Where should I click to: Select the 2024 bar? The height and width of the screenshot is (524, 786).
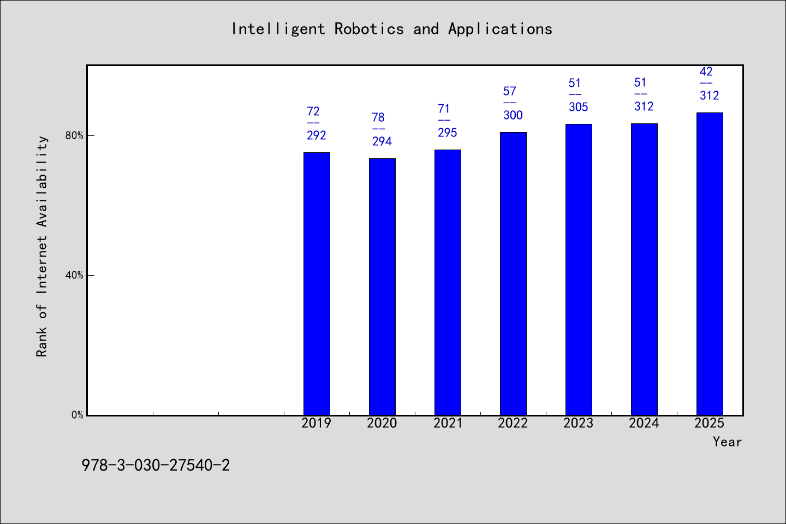[644, 269]
